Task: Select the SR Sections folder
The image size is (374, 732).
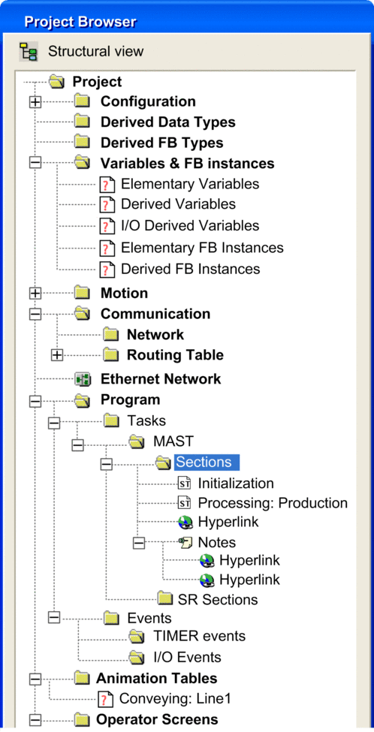Action: tap(218, 599)
